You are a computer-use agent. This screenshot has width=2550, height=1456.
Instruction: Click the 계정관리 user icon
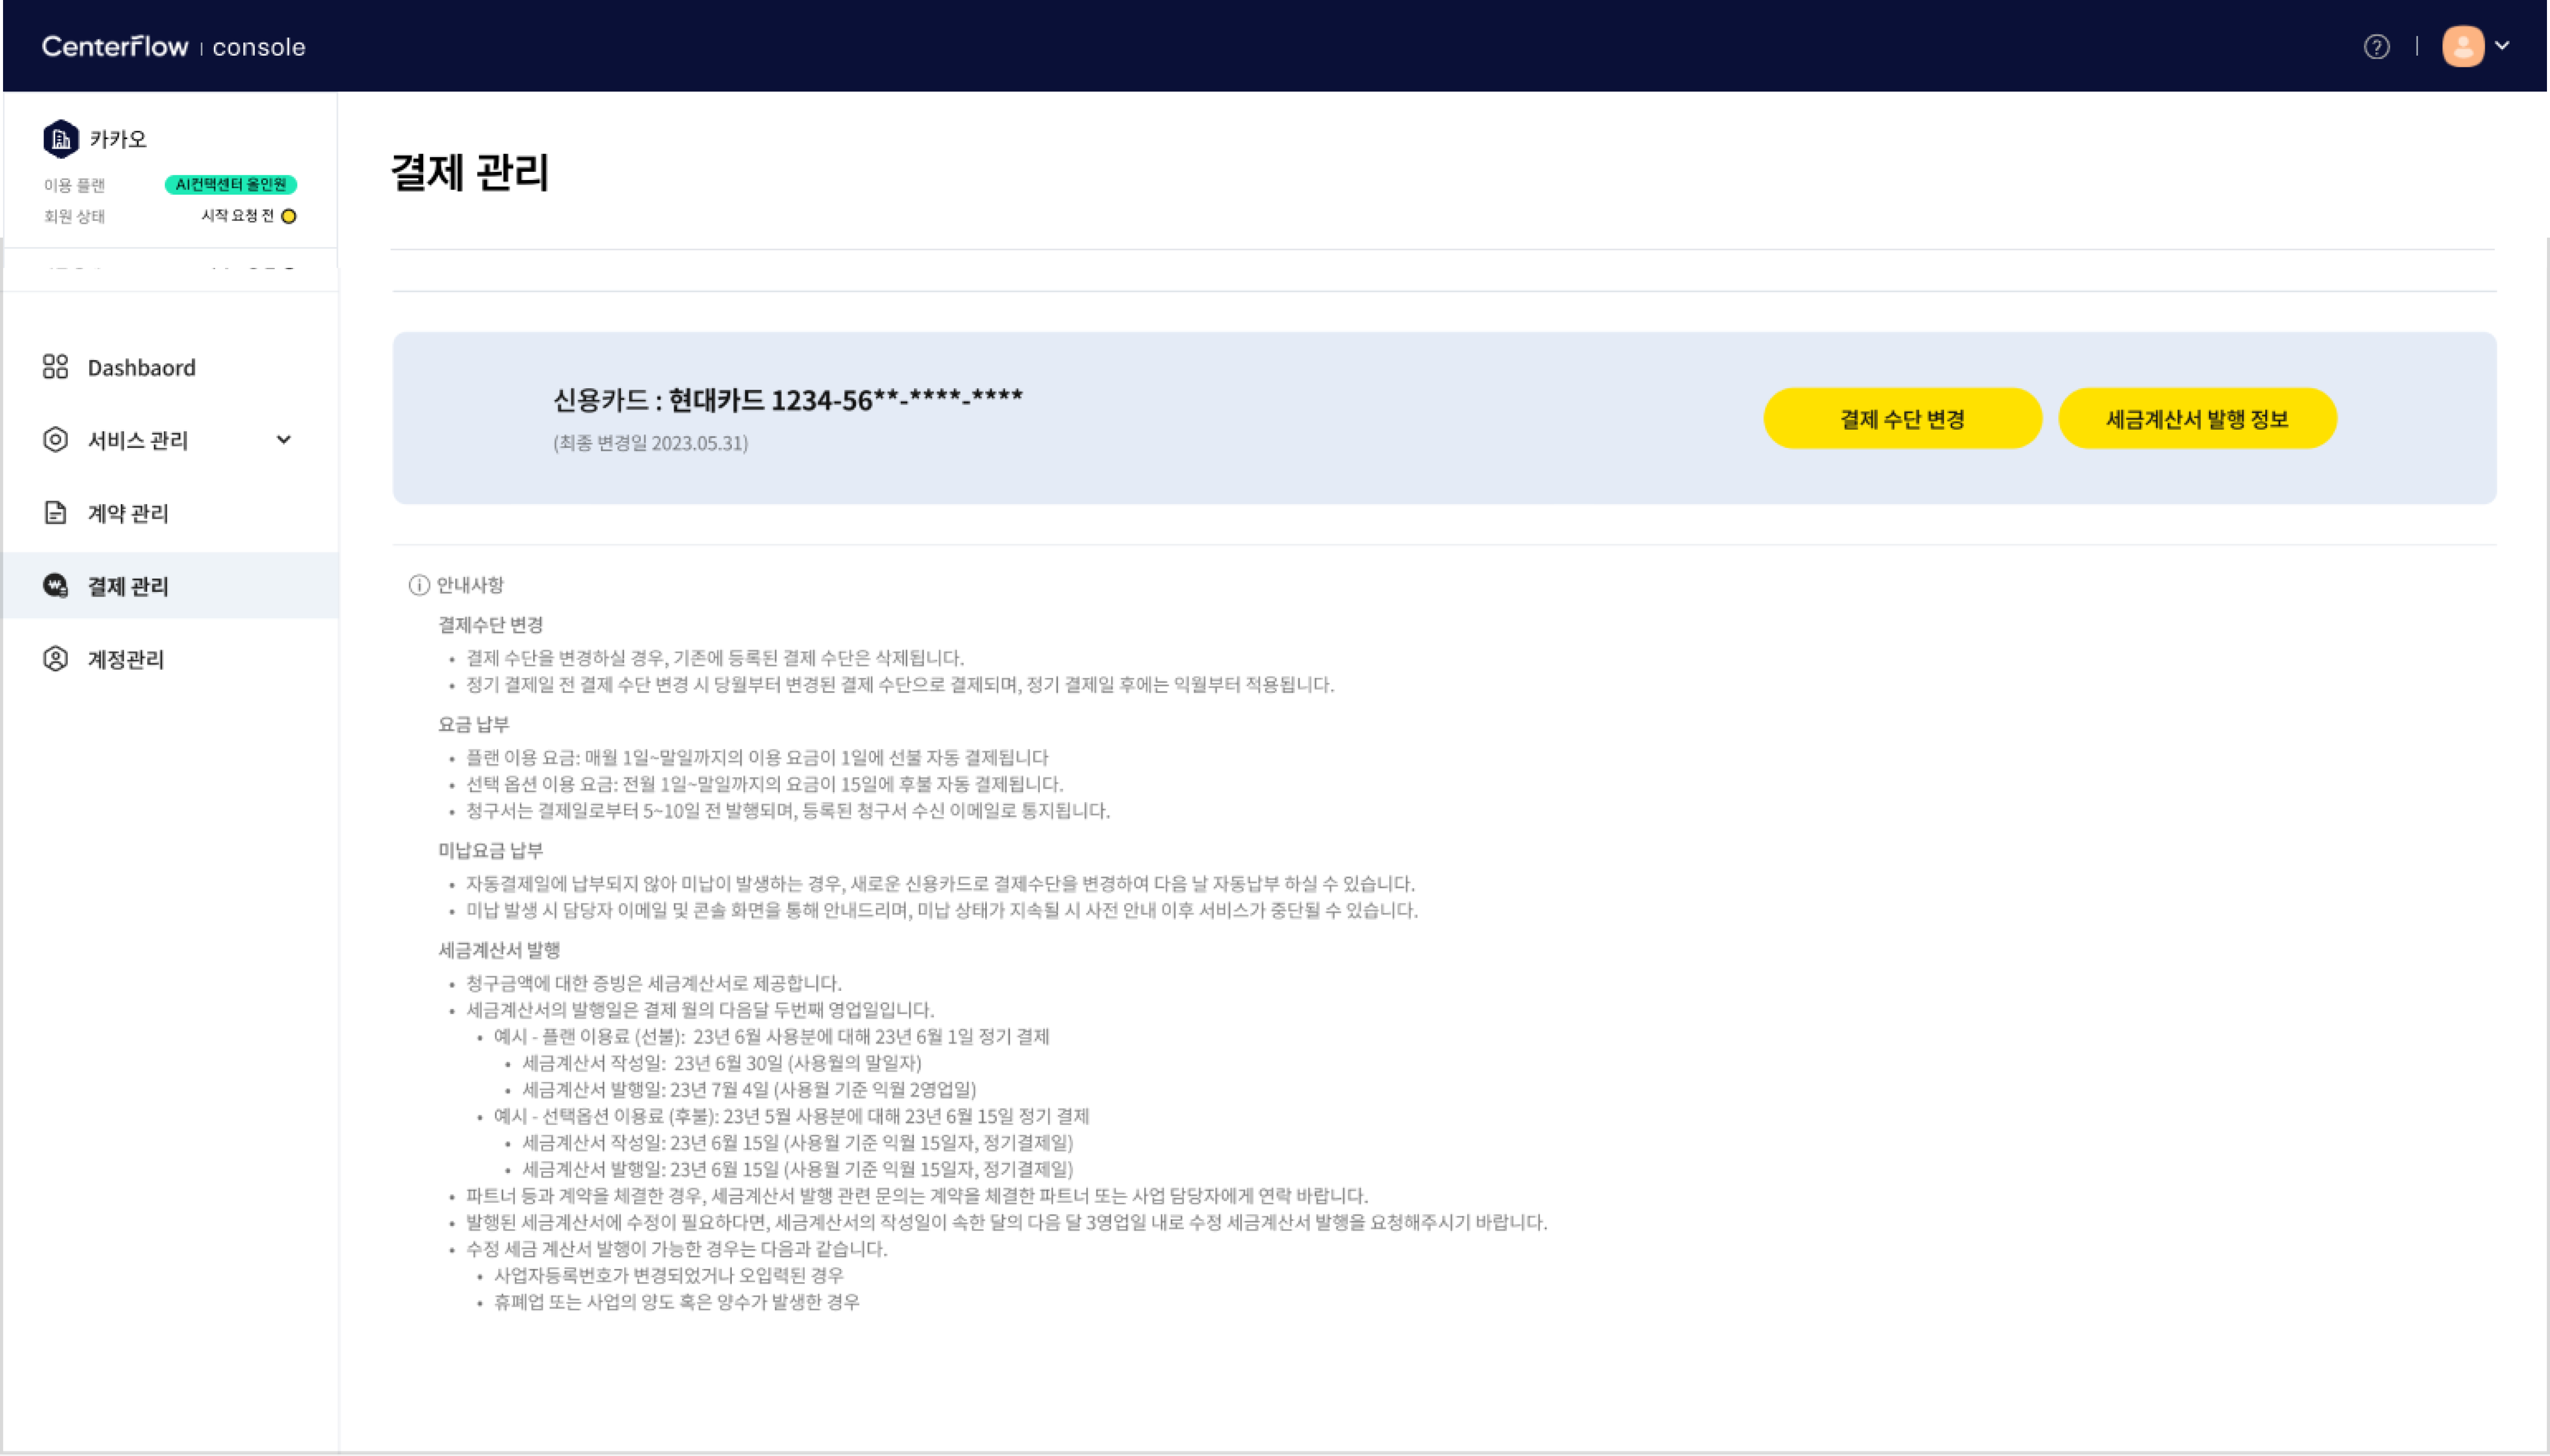(55, 659)
